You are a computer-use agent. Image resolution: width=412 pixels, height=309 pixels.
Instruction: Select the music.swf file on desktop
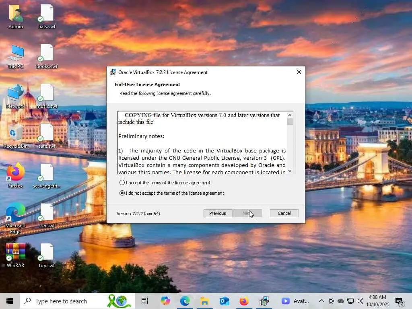tap(47, 97)
